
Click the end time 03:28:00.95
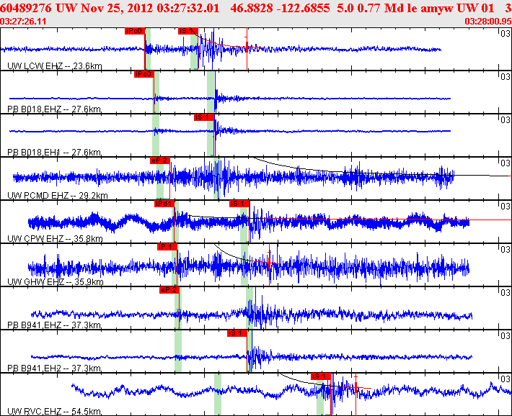point(488,22)
